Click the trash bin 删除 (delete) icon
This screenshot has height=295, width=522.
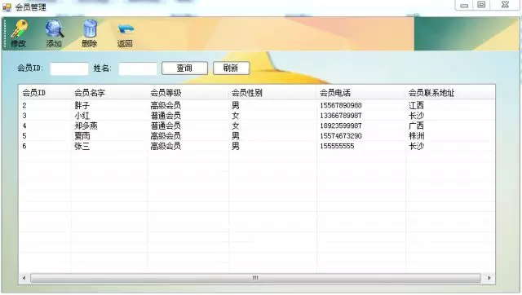pyautogui.click(x=90, y=29)
